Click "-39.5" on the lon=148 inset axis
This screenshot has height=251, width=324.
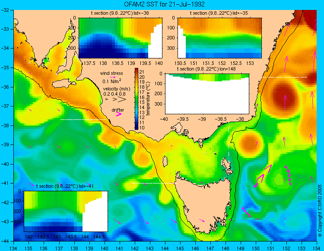tap(183, 119)
